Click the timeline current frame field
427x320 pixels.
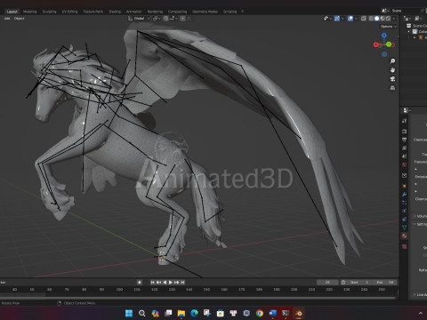[327, 282]
